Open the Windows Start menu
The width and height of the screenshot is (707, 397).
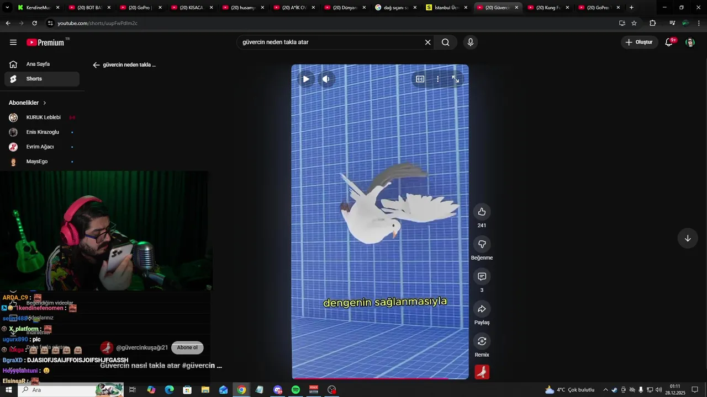8,390
